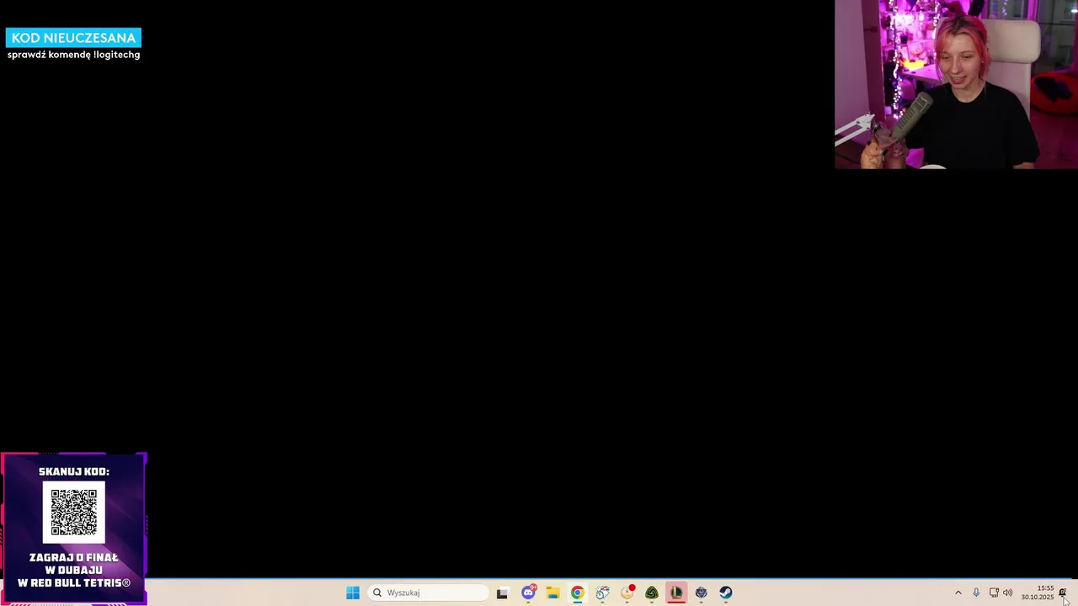Click the ZAGRAJ O FINAŁ W DUBAJU text
The width and height of the screenshot is (1078, 606).
tap(74, 564)
